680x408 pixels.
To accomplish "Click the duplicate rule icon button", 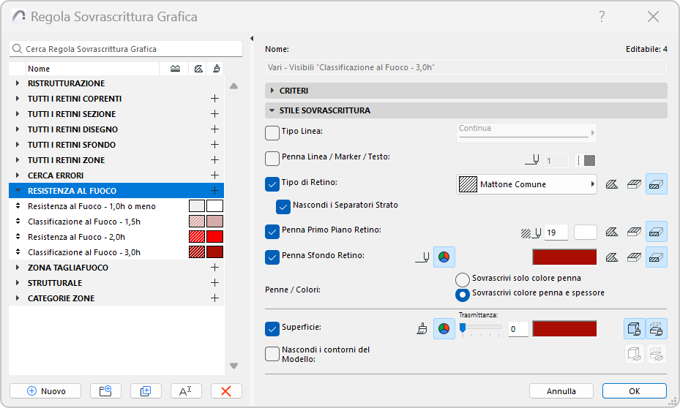I will click(146, 391).
